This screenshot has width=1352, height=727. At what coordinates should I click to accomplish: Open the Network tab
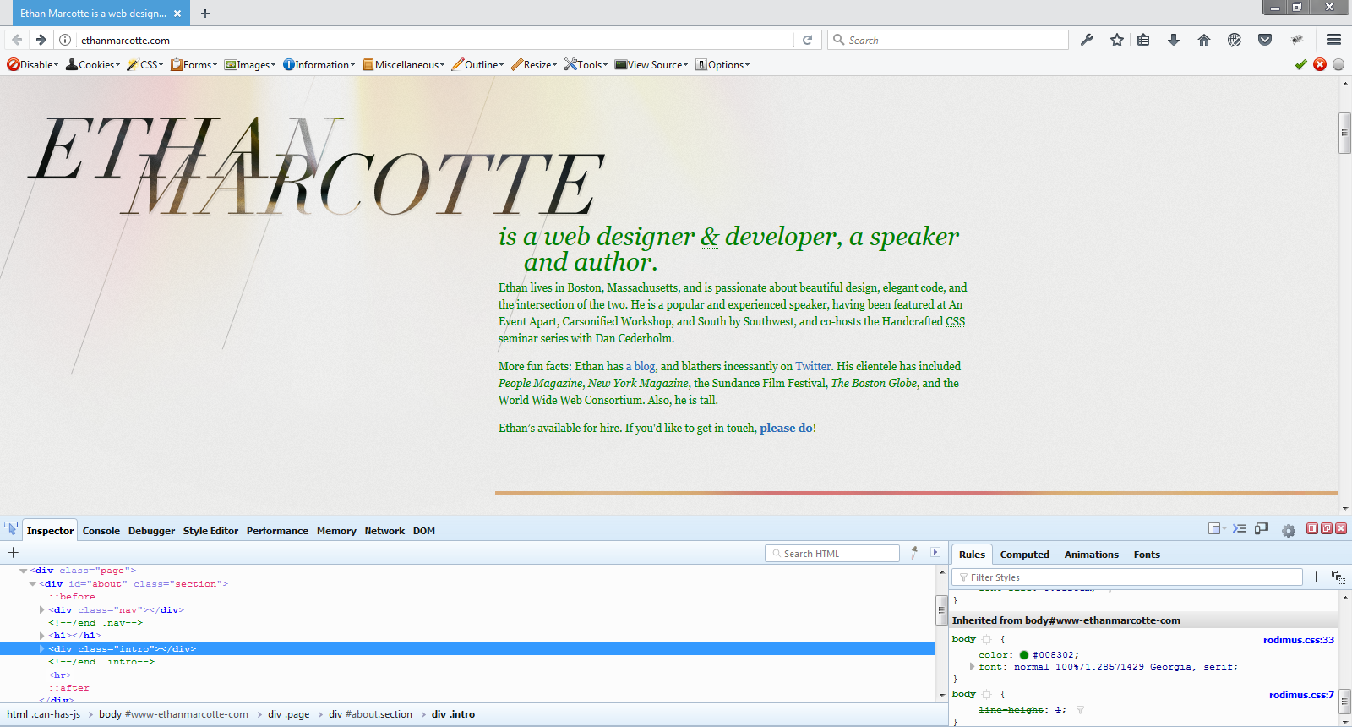pyautogui.click(x=384, y=531)
